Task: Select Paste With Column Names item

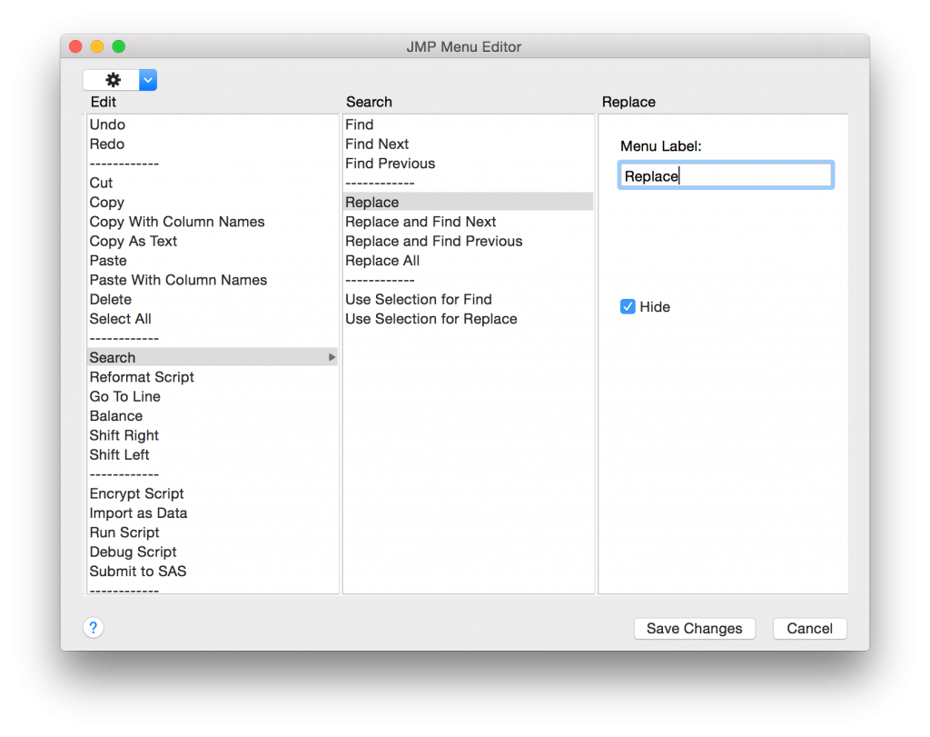Action: pyautogui.click(x=178, y=280)
